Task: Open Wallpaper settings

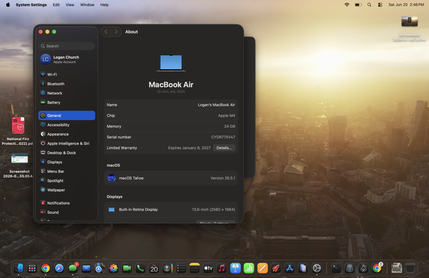Action: (67, 190)
